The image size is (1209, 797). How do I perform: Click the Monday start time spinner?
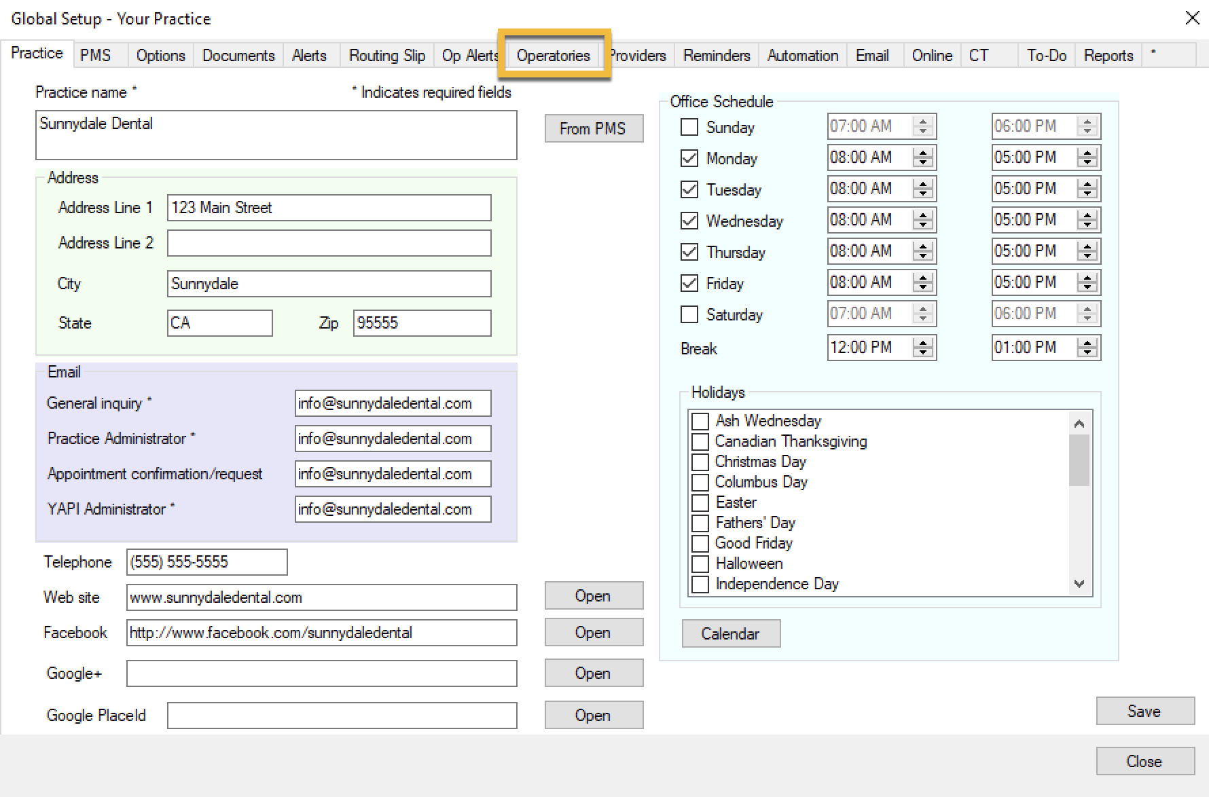[x=922, y=157]
